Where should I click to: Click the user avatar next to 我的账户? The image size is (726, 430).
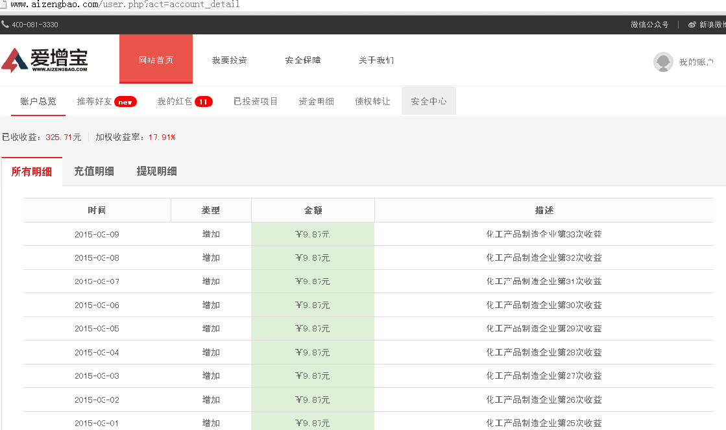click(x=663, y=62)
